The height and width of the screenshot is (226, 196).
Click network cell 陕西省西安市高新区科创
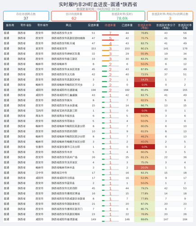pos(66,80)
